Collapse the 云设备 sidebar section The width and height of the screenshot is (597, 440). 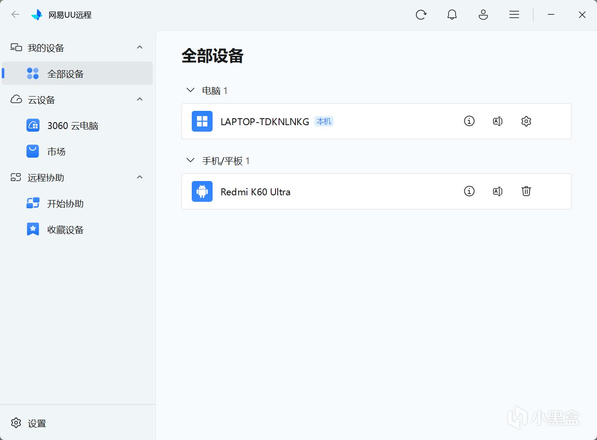[140, 100]
